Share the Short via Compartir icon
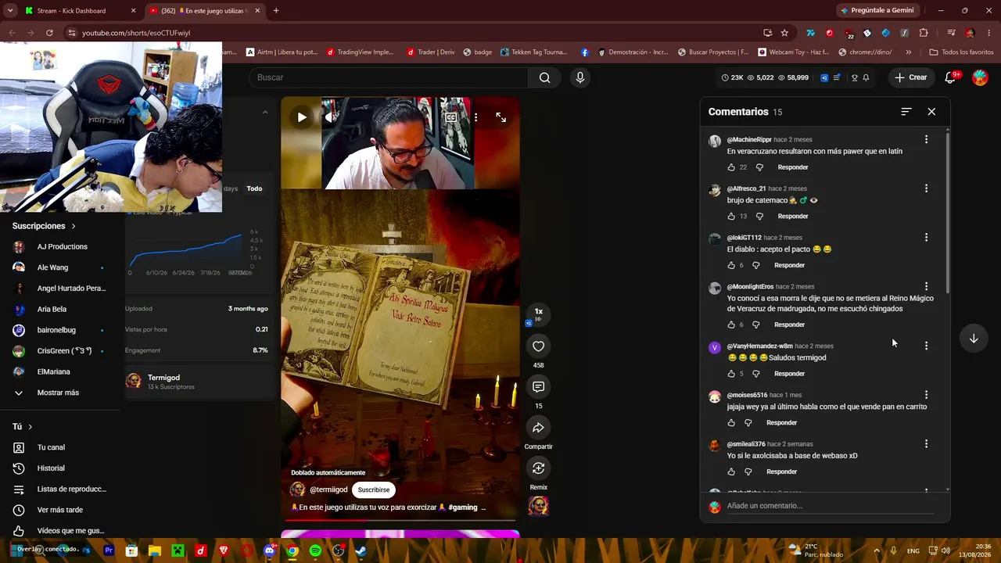Screen dimensions: 1001x563 [538, 428]
